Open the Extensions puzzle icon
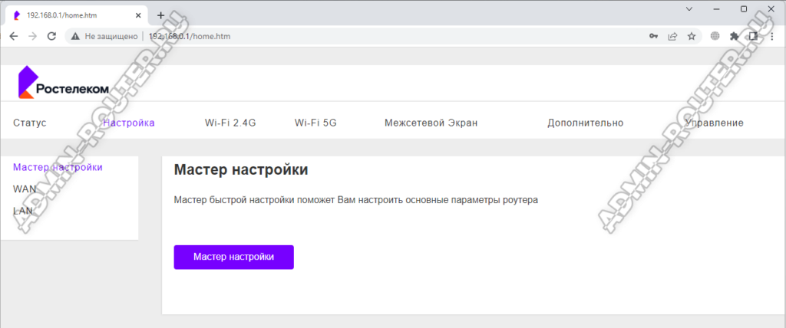The image size is (786, 328). pyautogui.click(x=735, y=36)
